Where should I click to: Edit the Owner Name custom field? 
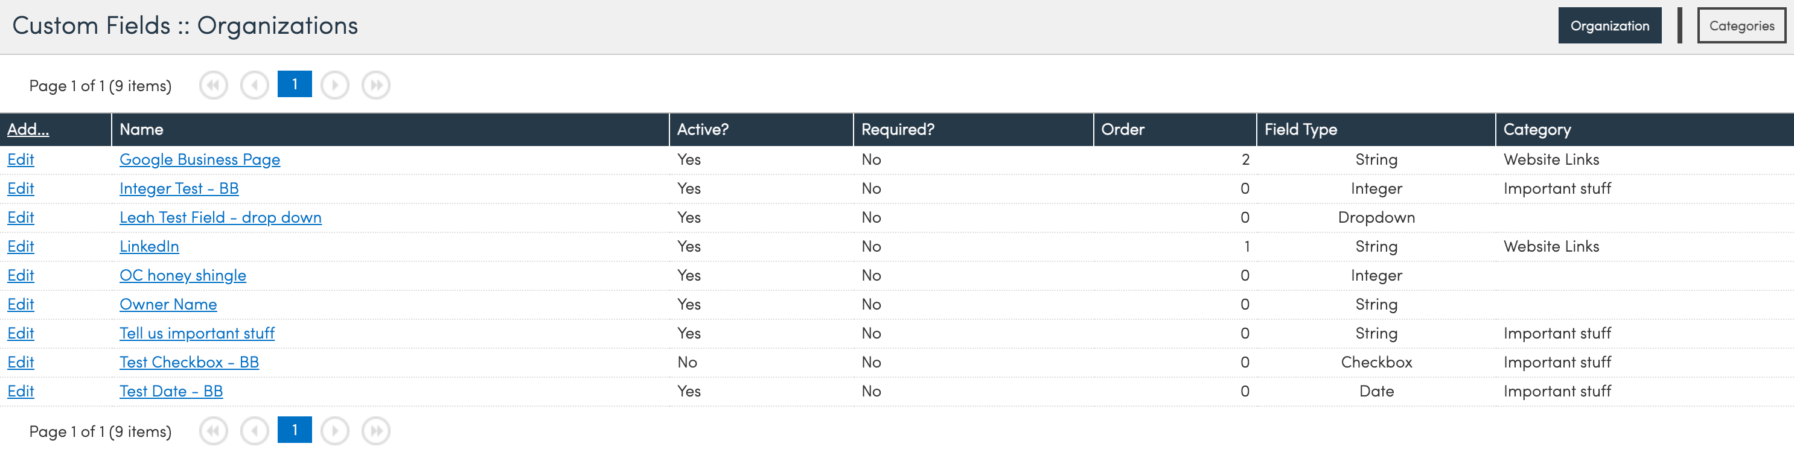(x=21, y=304)
